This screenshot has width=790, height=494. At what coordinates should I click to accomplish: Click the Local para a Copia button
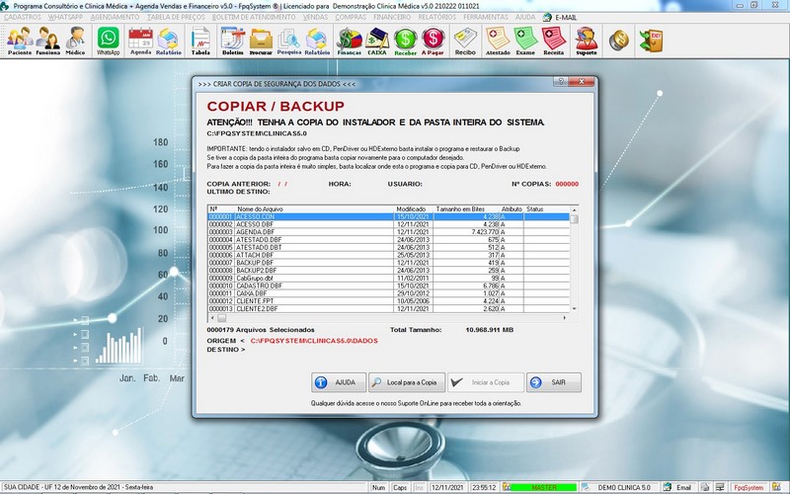click(x=407, y=382)
